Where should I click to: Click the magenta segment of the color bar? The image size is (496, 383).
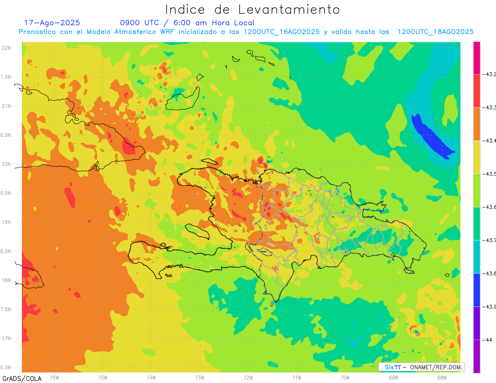click(477, 58)
